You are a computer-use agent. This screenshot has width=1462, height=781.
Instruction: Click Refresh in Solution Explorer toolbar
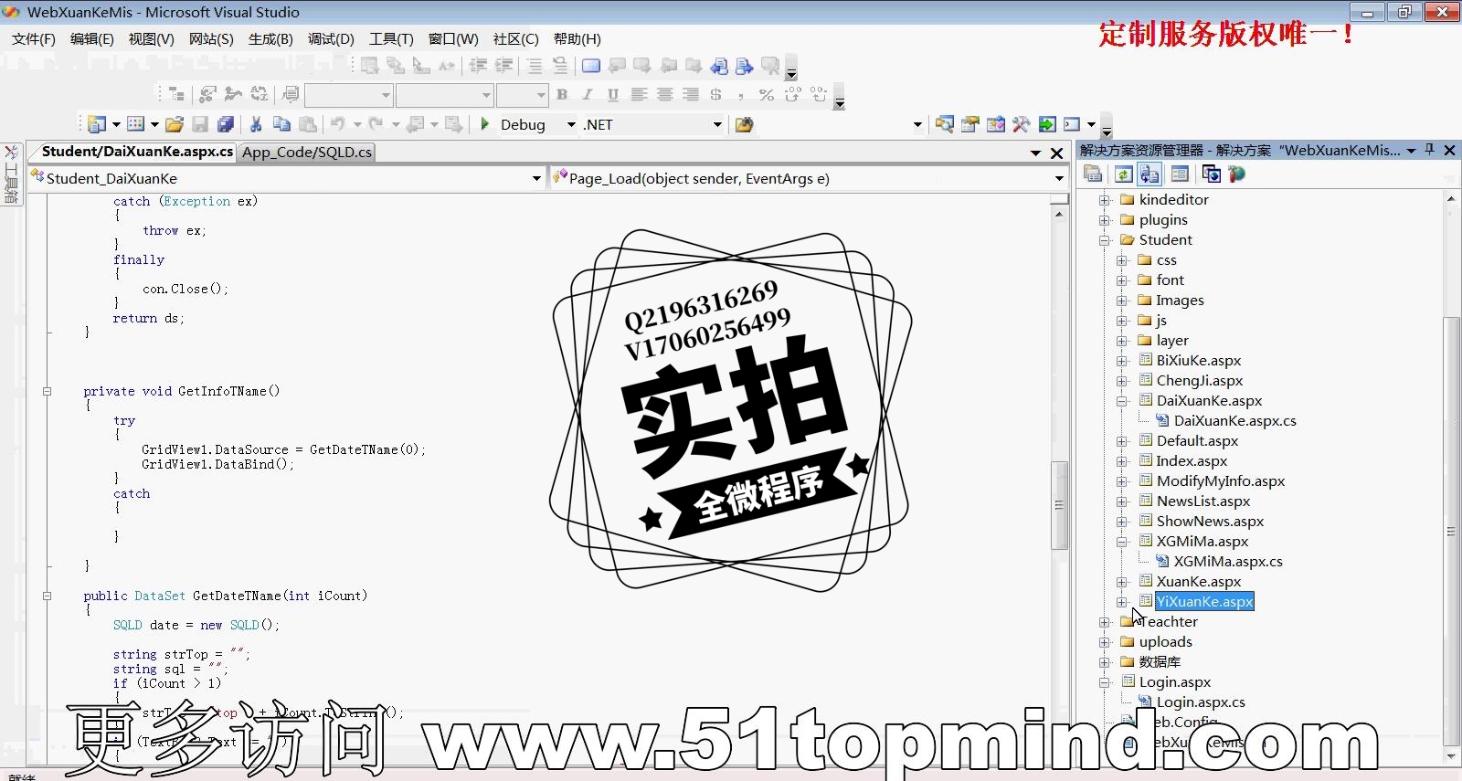(x=1124, y=174)
